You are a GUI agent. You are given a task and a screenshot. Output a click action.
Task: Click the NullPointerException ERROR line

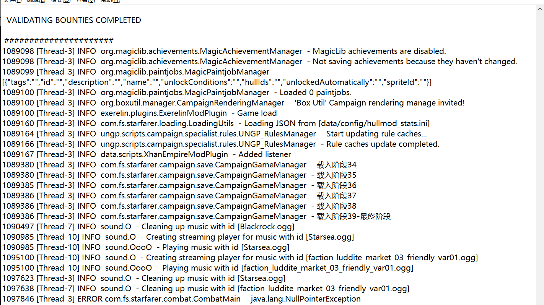coord(181,299)
